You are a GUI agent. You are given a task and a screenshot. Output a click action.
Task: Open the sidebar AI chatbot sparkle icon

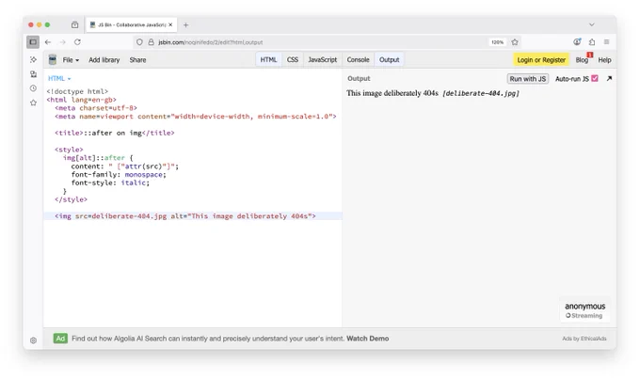click(33, 59)
